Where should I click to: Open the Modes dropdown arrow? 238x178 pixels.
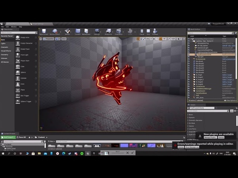(x=71, y=32)
